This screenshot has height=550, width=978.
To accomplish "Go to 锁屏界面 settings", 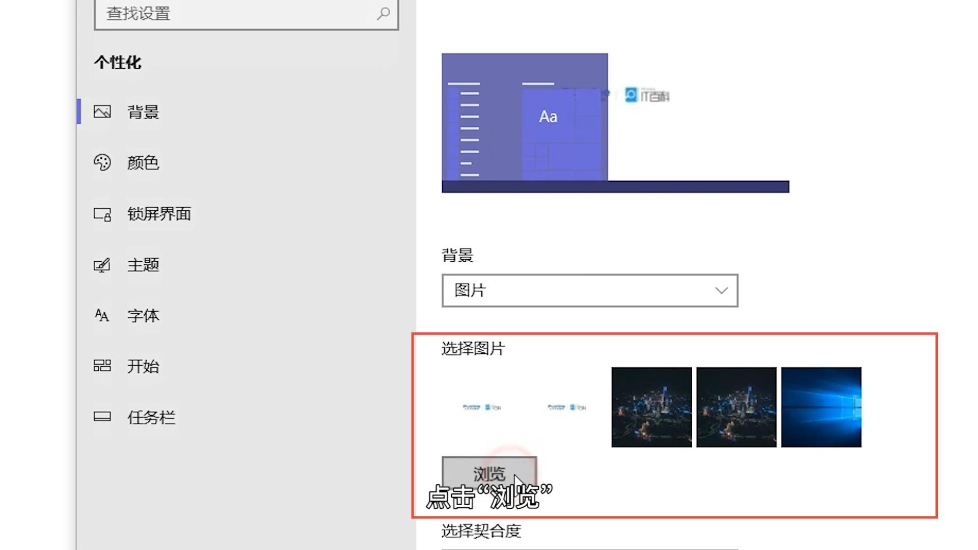I will tap(159, 214).
